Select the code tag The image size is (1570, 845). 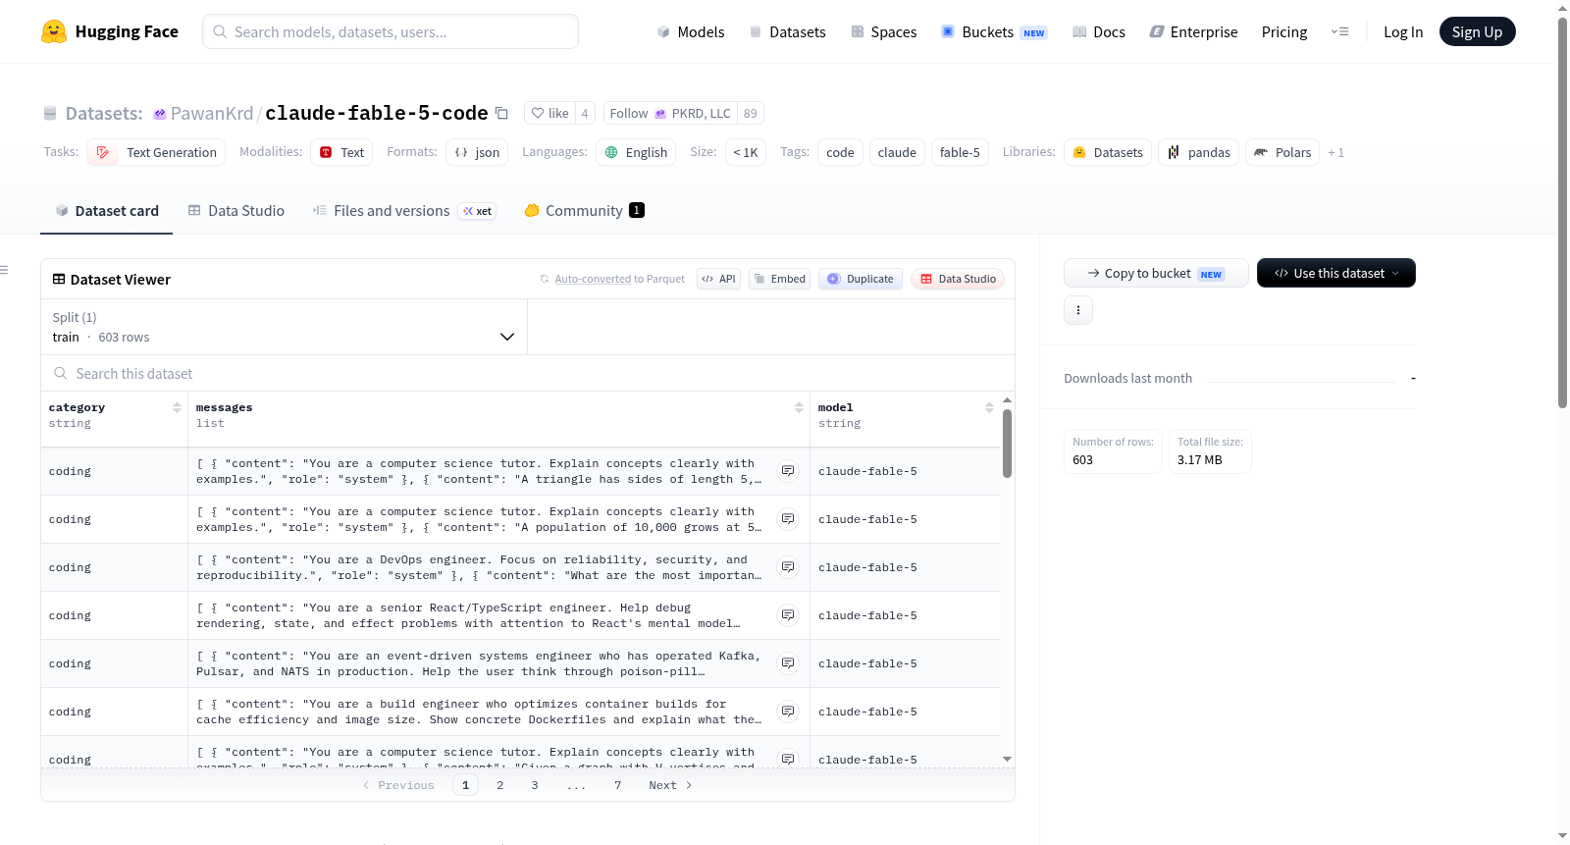click(x=840, y=152)
